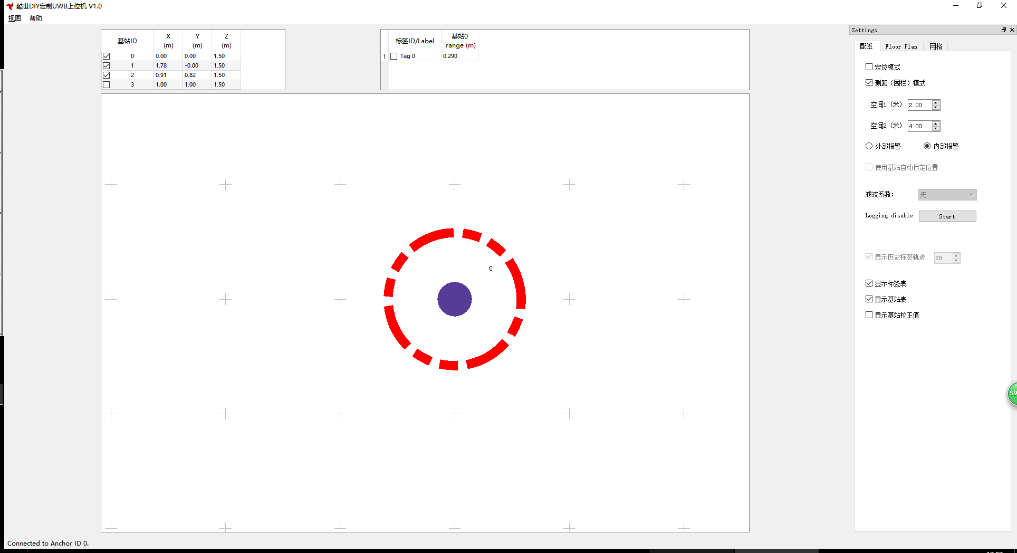Switch to the 网格 tab
The width and height of the screenshot is (1017, 553).
[x=936, y=46]
